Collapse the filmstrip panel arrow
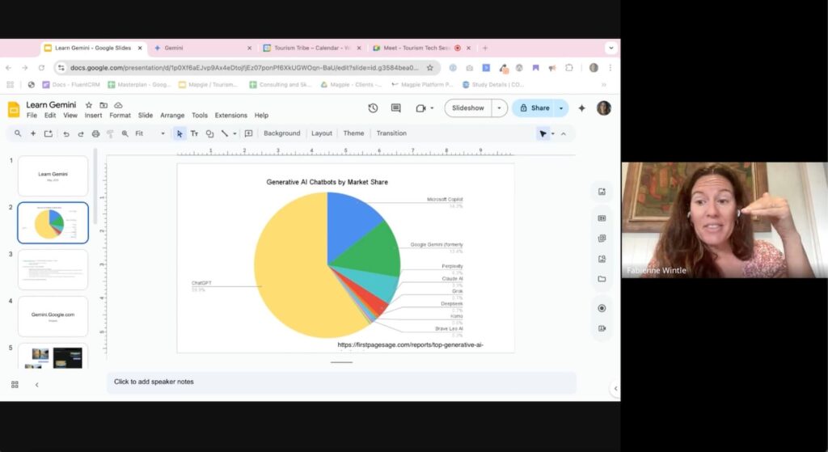Screen dimensions: 828x452 (36, 384)
